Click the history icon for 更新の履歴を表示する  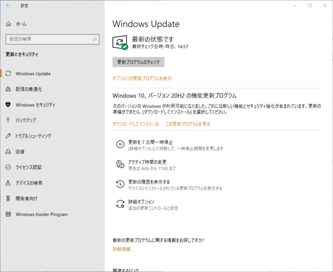click(120, 184)
